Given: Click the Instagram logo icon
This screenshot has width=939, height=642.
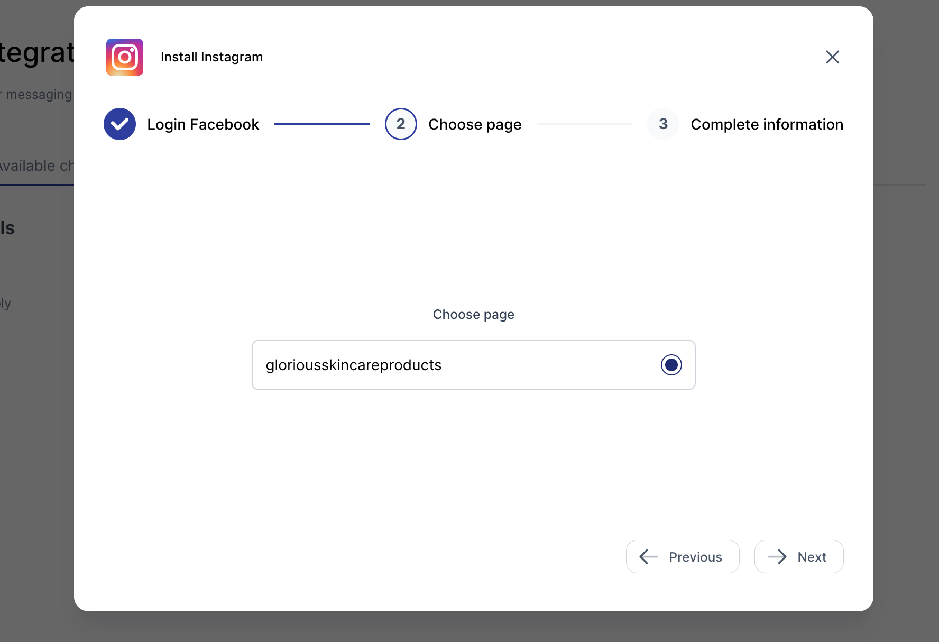Looking at the screenshot, I should (x=125, y=57).
